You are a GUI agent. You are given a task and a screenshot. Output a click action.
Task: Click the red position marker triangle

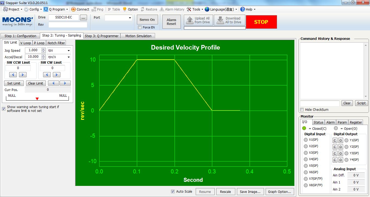[37, 99]
